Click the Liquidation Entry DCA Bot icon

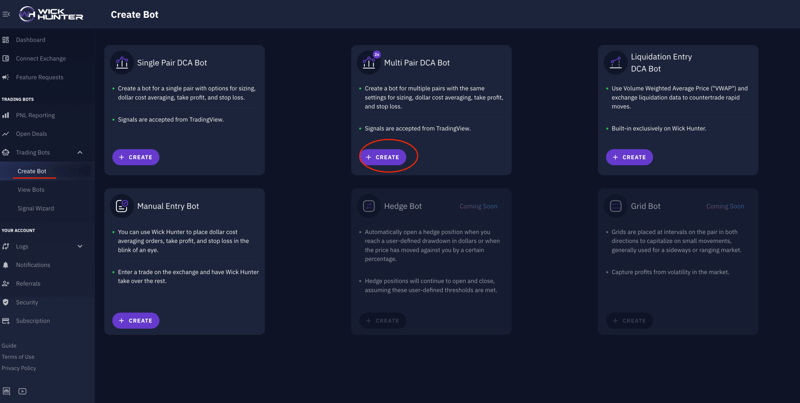(616, 62)
